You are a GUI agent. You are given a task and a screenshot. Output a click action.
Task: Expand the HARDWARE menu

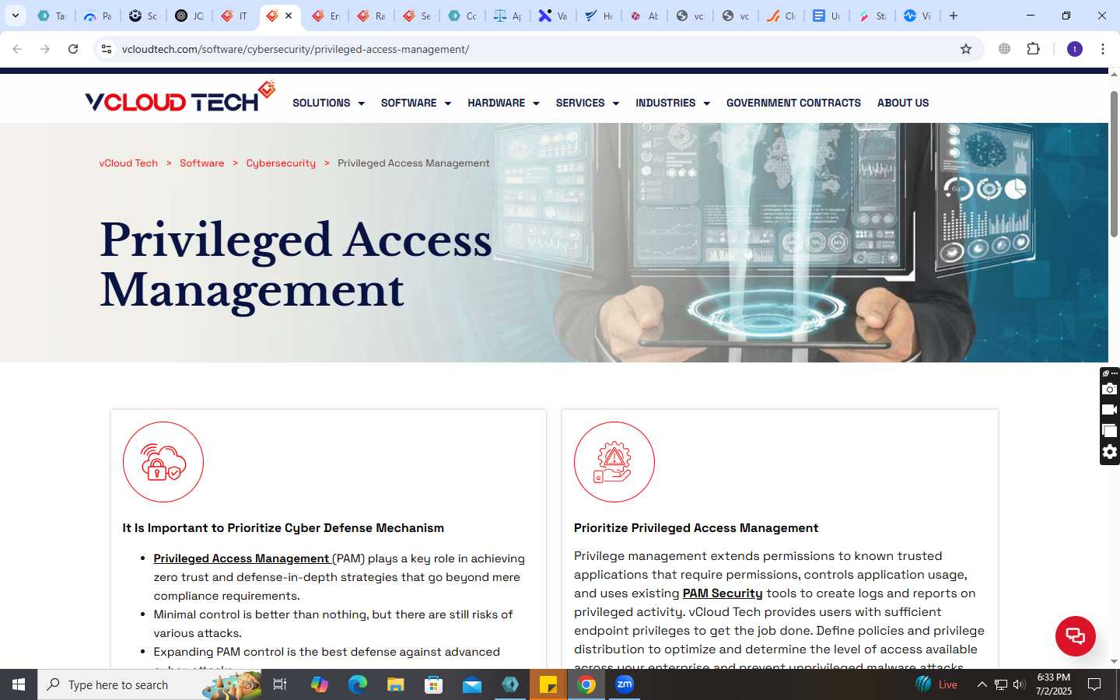[503, 103]
